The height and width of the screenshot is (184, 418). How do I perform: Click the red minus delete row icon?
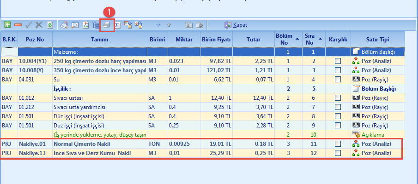[18, 25]
